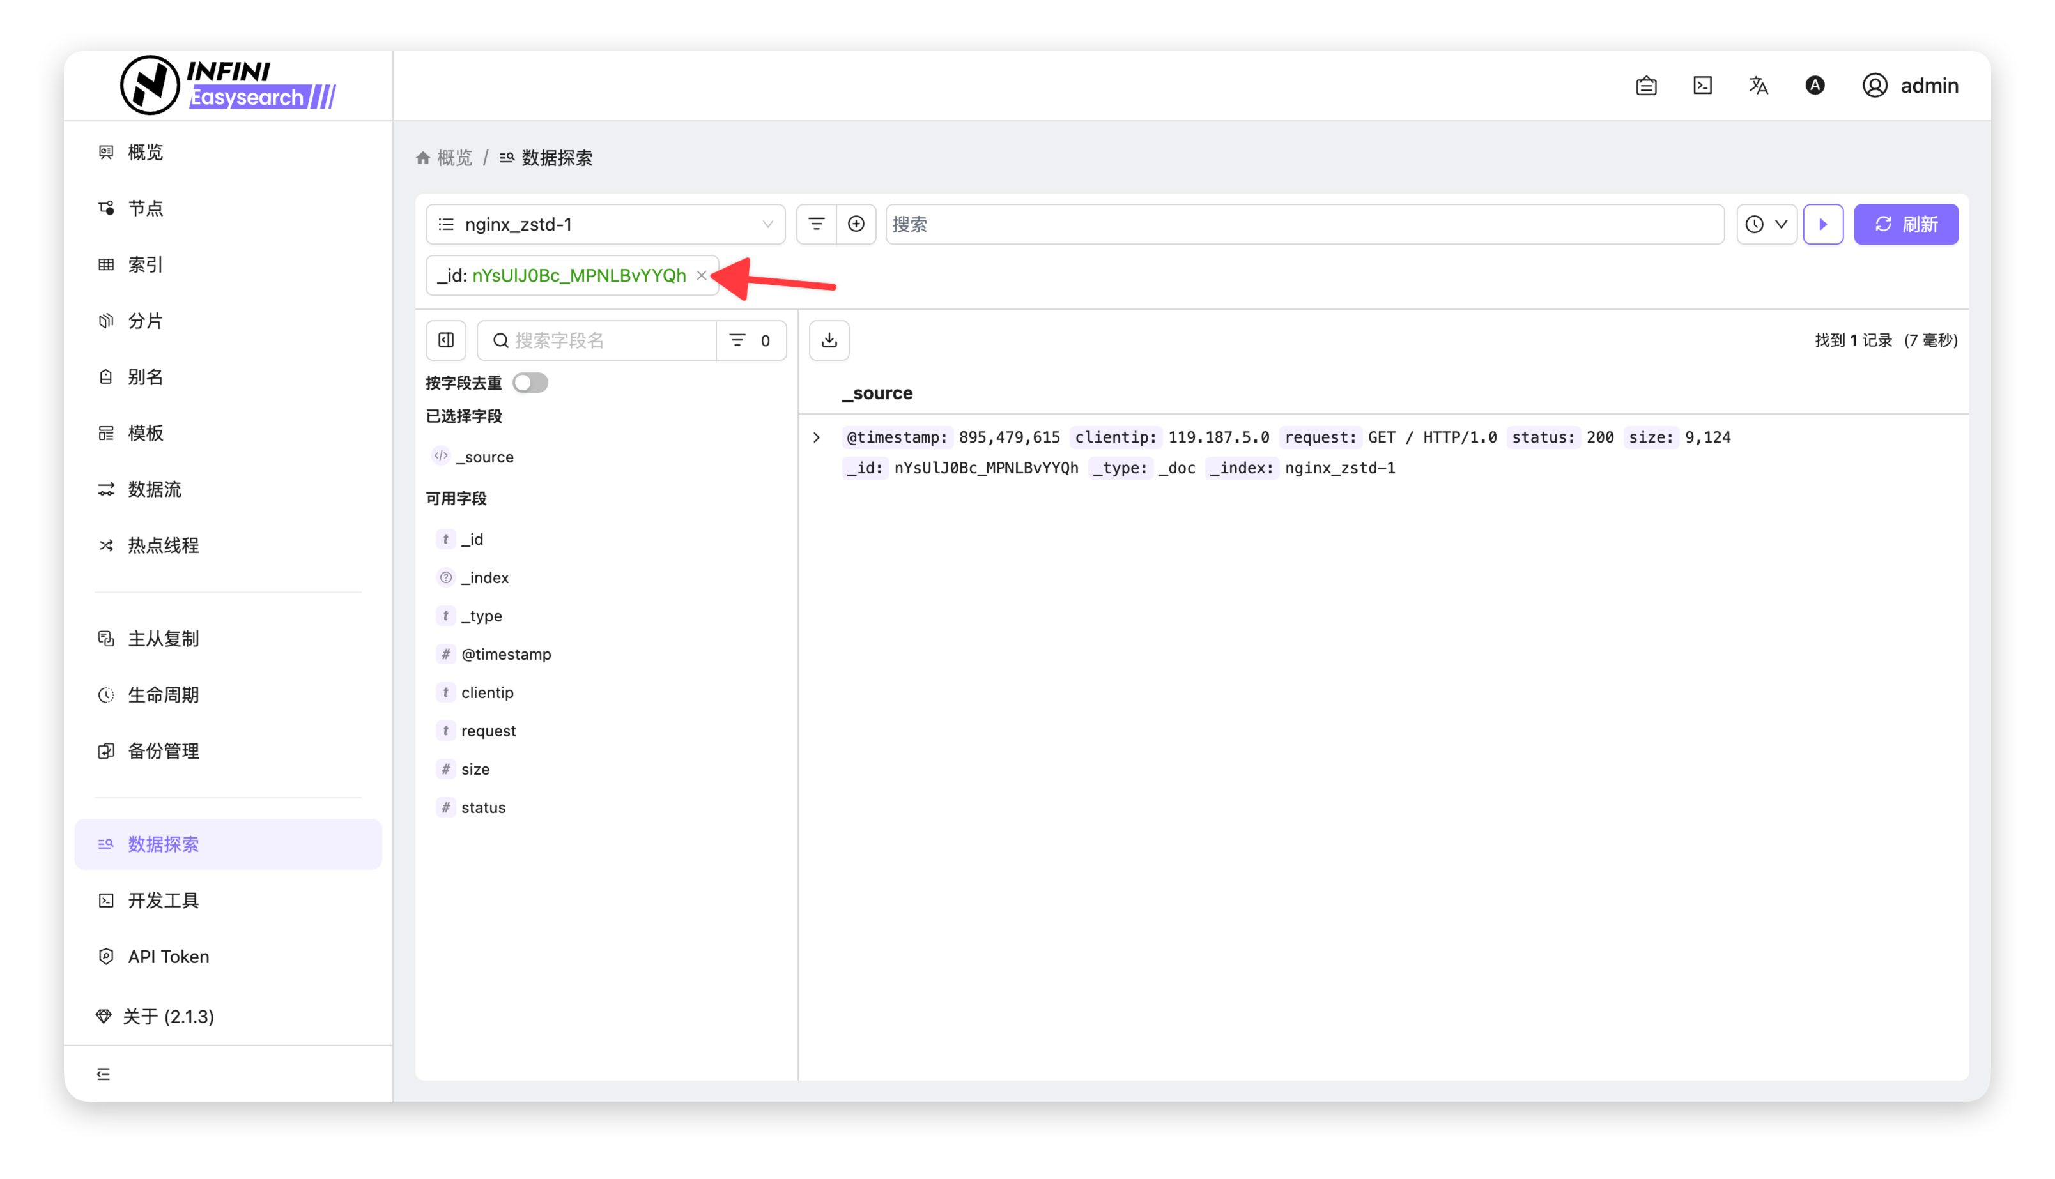Click the download results icon
The image size is (2055, 1179).
tap(829, 340)
